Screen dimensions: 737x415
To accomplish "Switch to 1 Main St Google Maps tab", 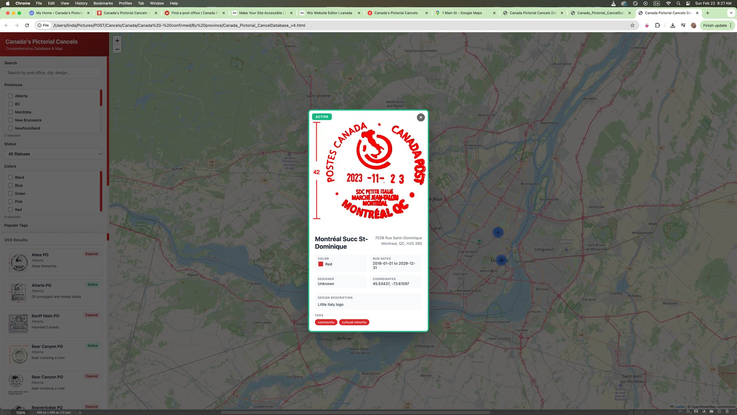I will [461, 13].
